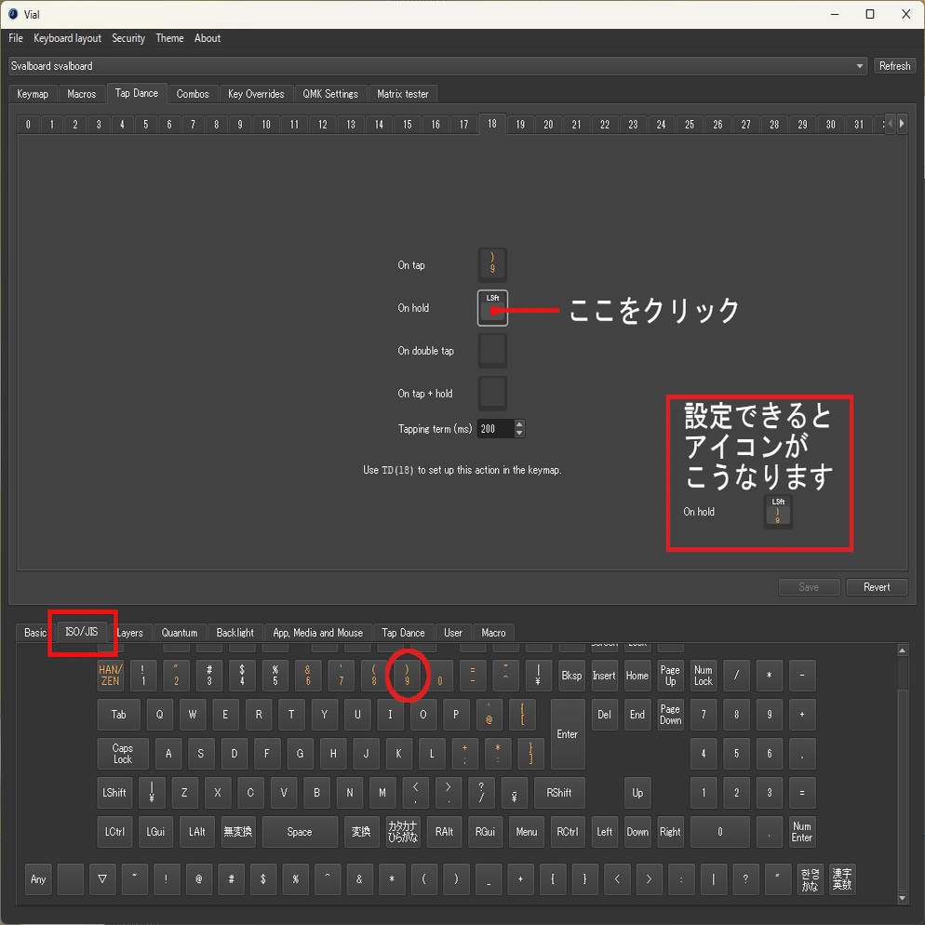
Task: Click the On hold LSft key slot
Action: coord(492,308)
